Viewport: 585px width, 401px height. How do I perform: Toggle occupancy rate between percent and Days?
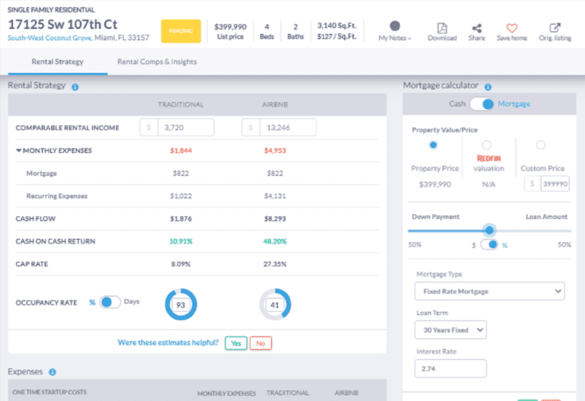[110, 302]
